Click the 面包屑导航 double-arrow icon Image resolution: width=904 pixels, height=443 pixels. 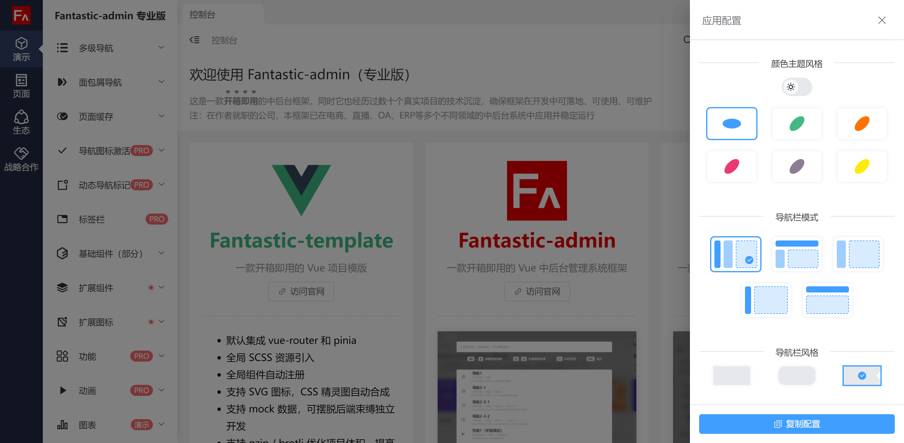tap(62, 82)
